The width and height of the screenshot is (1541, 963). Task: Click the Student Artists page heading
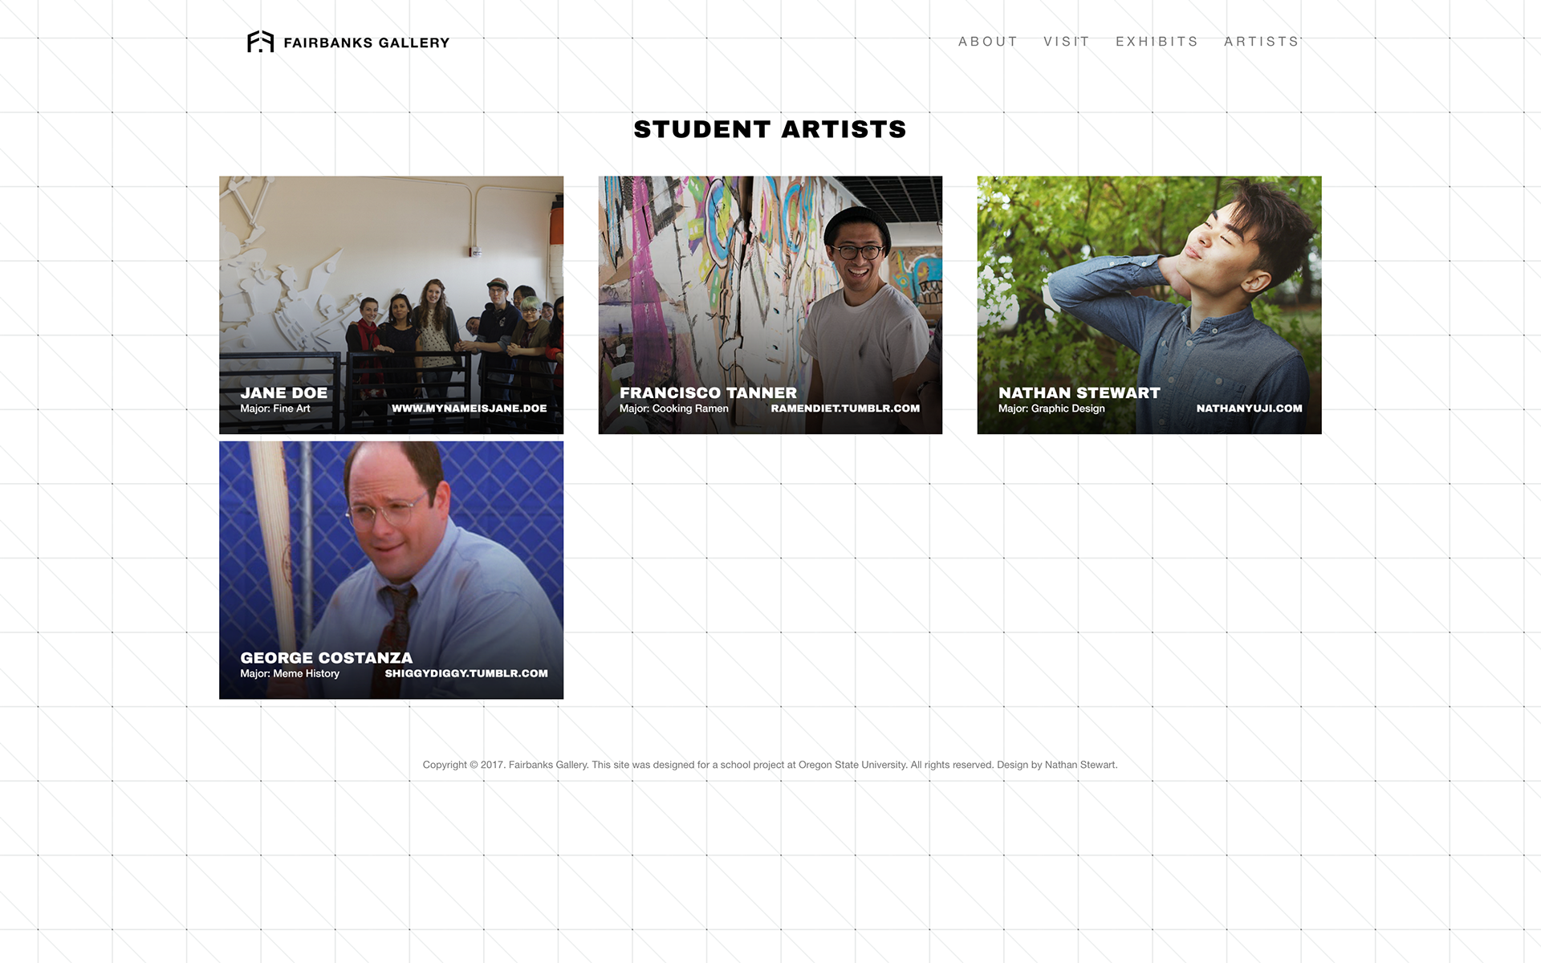coord(770,129)
